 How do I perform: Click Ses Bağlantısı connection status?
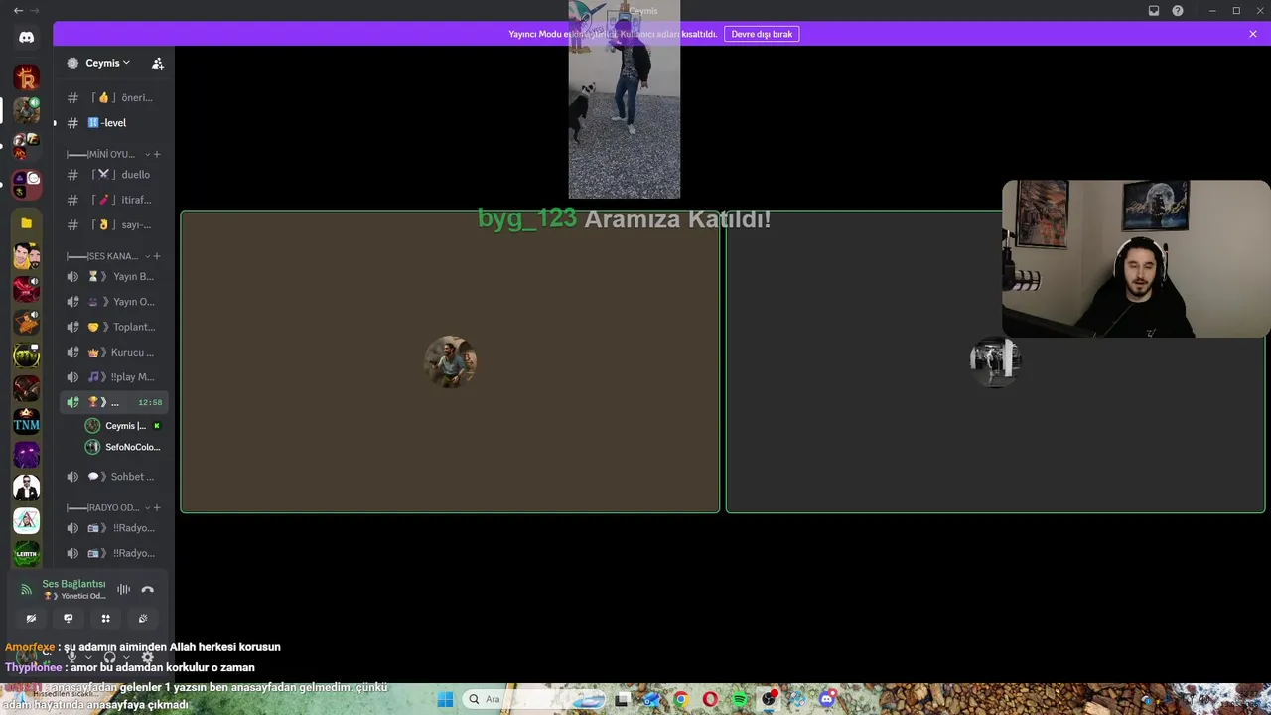tap(73, 584)
